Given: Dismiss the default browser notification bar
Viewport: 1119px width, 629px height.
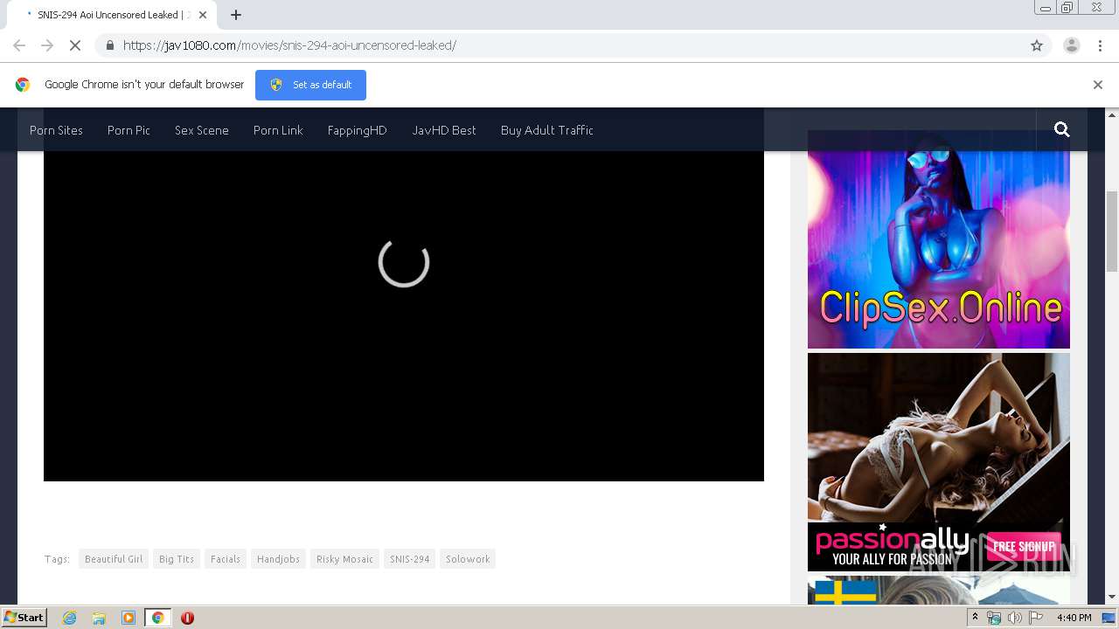Looking at the screenshot, I should (1098, 85).
